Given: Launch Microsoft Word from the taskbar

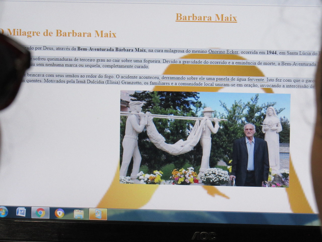Looking at the screenshot, I should pyautogui.click(x=21, y=212).
